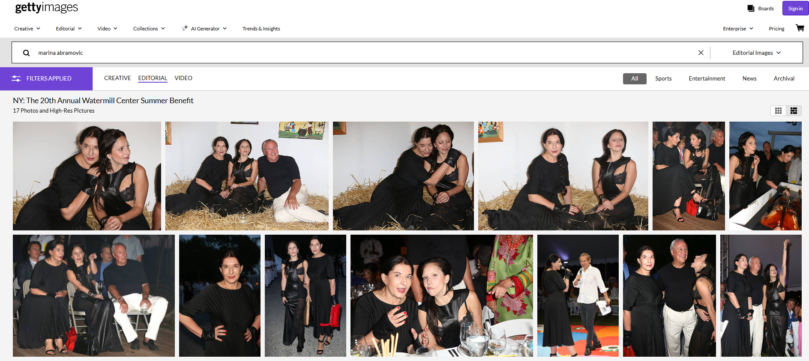Select the All category filter

coord(634,79)
